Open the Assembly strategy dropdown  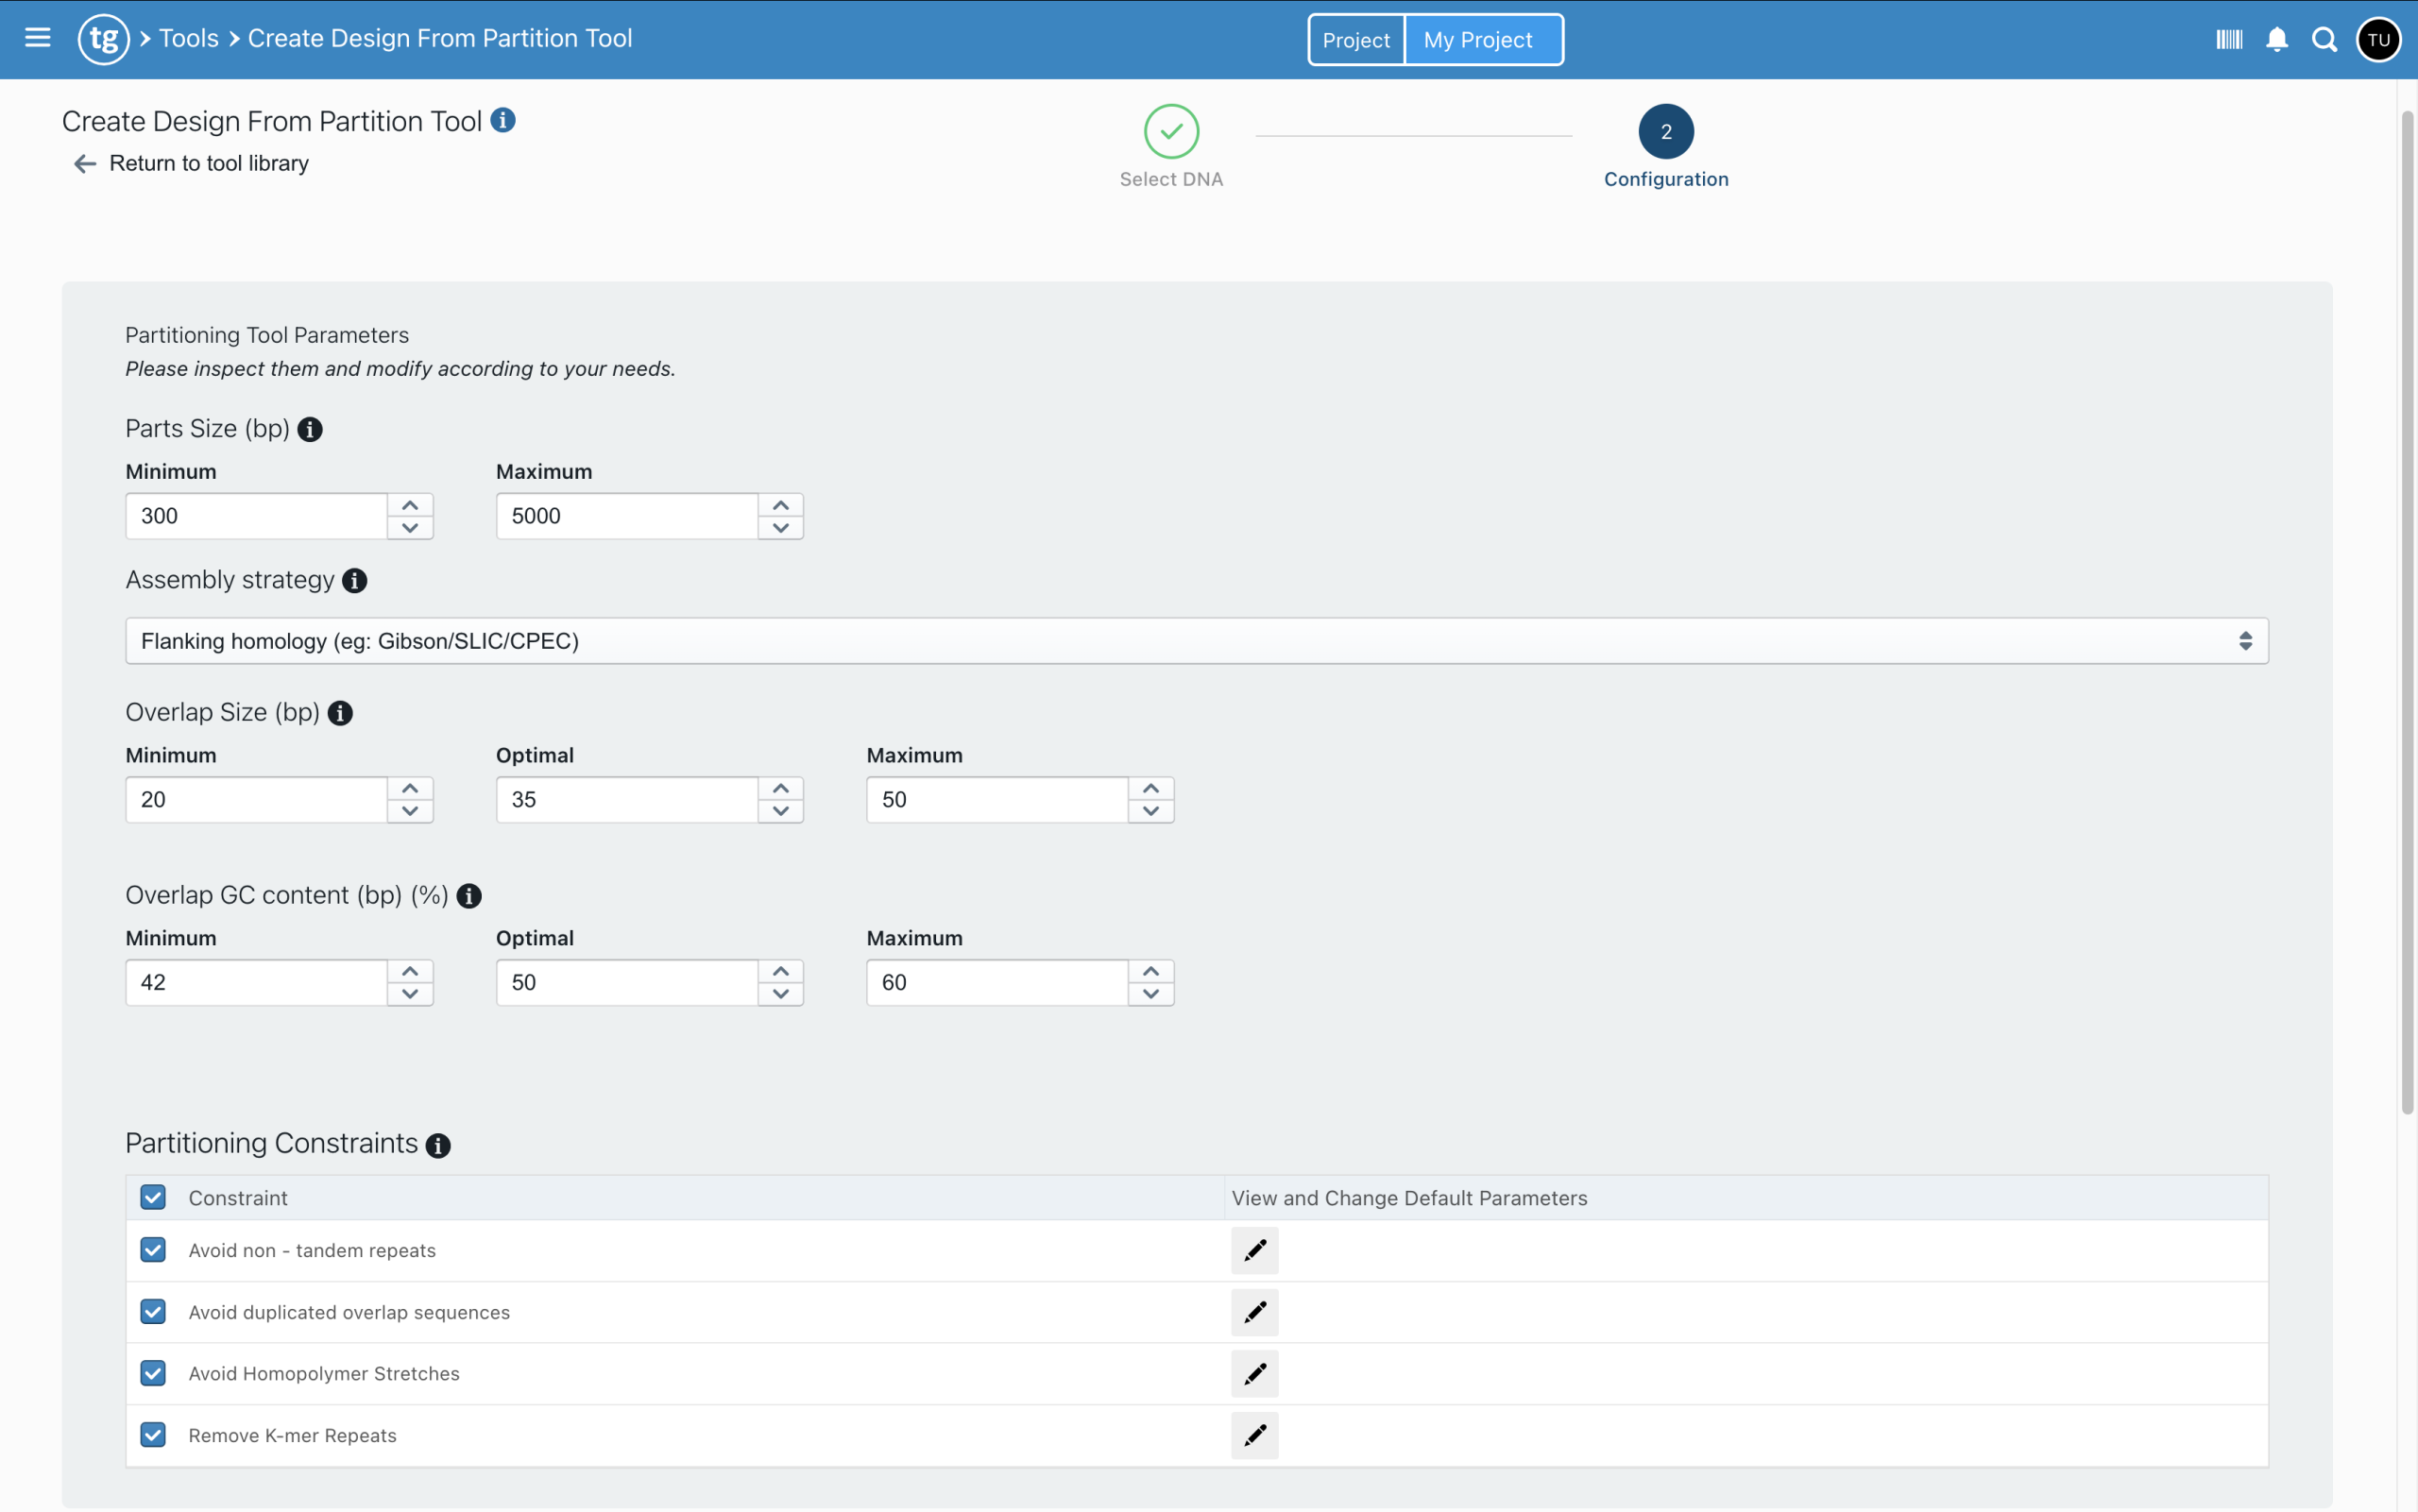point(1196,641)
